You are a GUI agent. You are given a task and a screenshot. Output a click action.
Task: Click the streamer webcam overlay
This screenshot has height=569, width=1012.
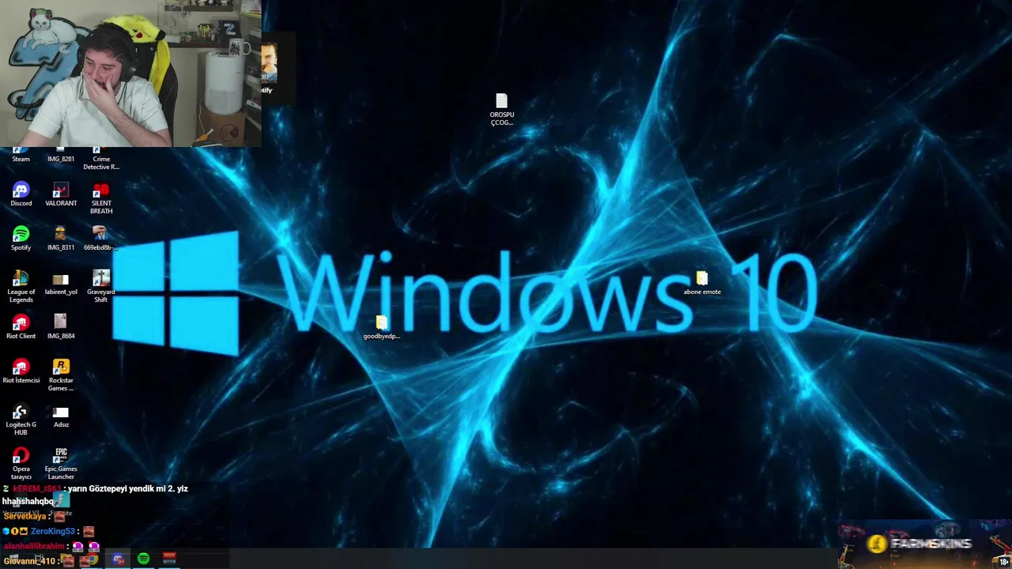tap(130, 73)
